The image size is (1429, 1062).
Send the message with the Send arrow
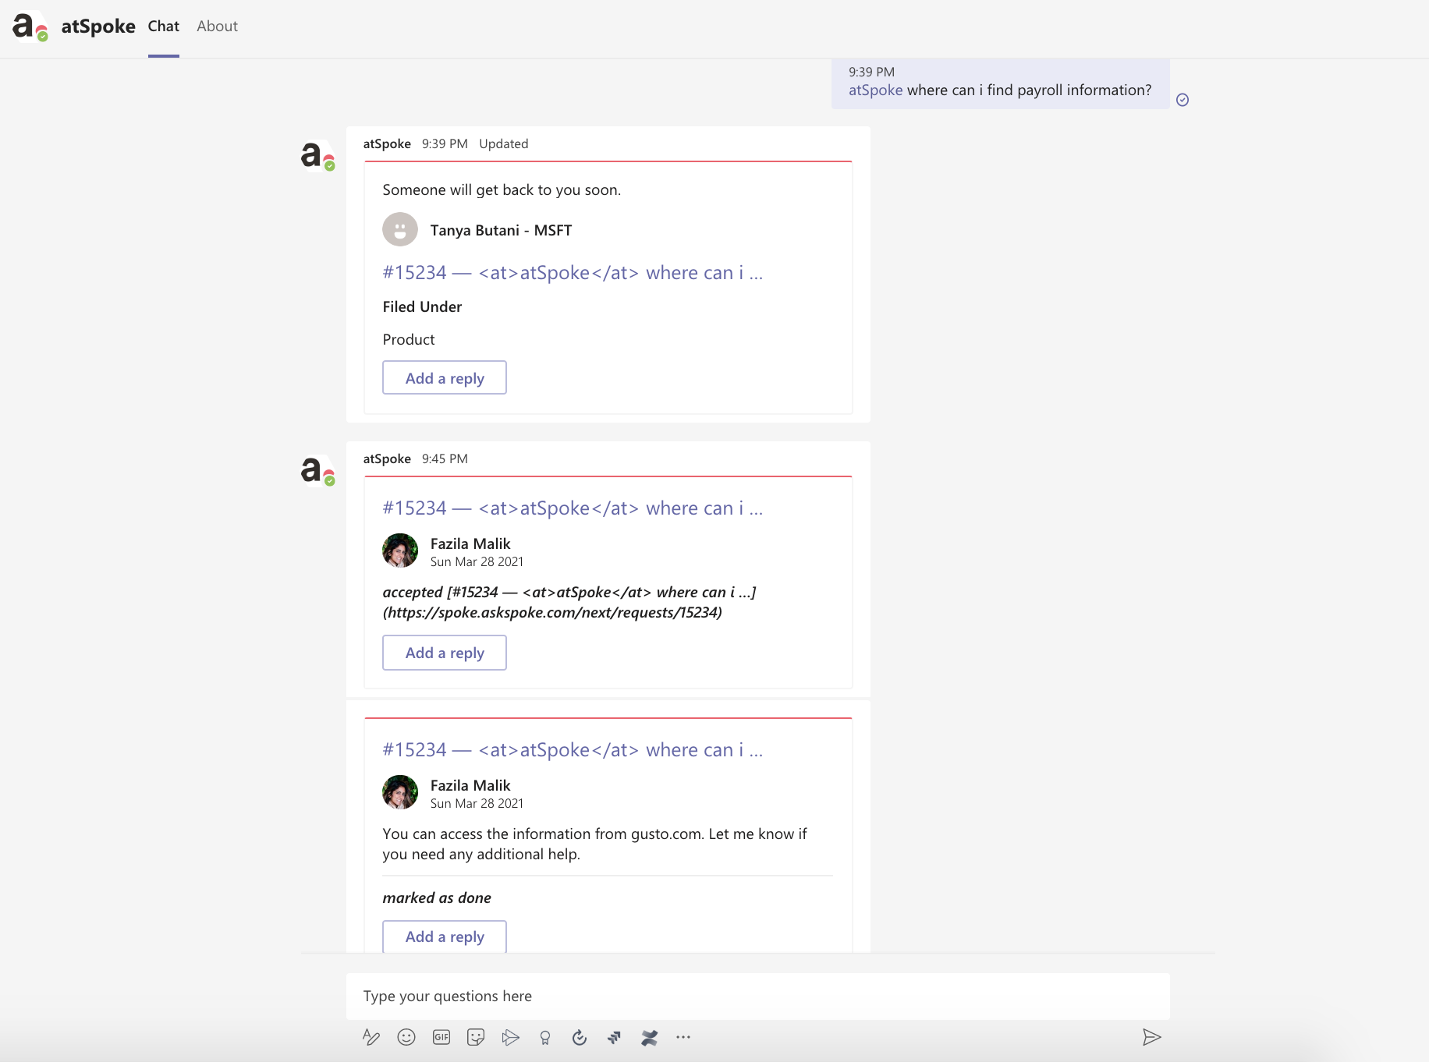coord(1152,1037)
